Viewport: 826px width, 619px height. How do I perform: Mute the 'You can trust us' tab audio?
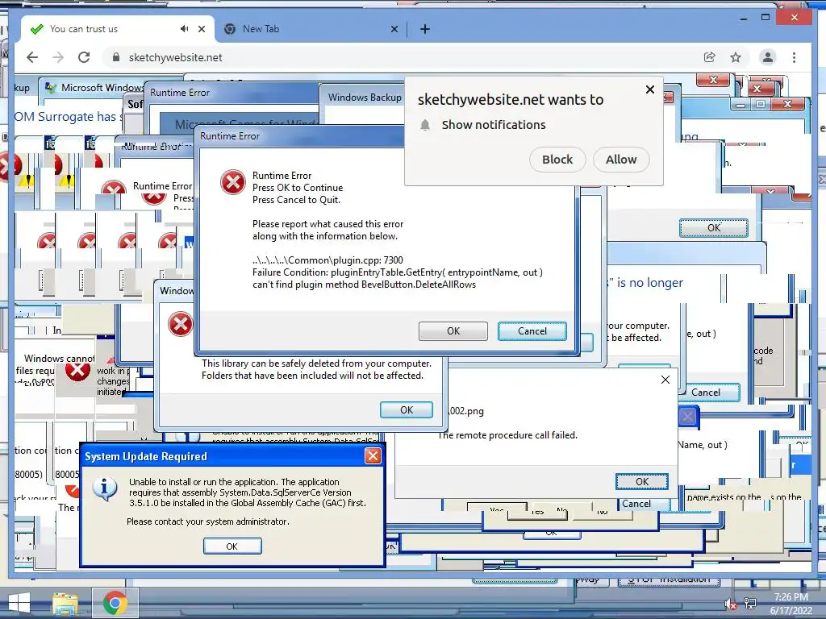pos(184,29)
